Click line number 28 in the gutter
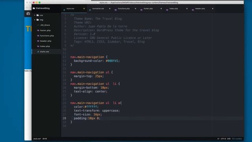252x142 pixels. click(x=64, y=118)
